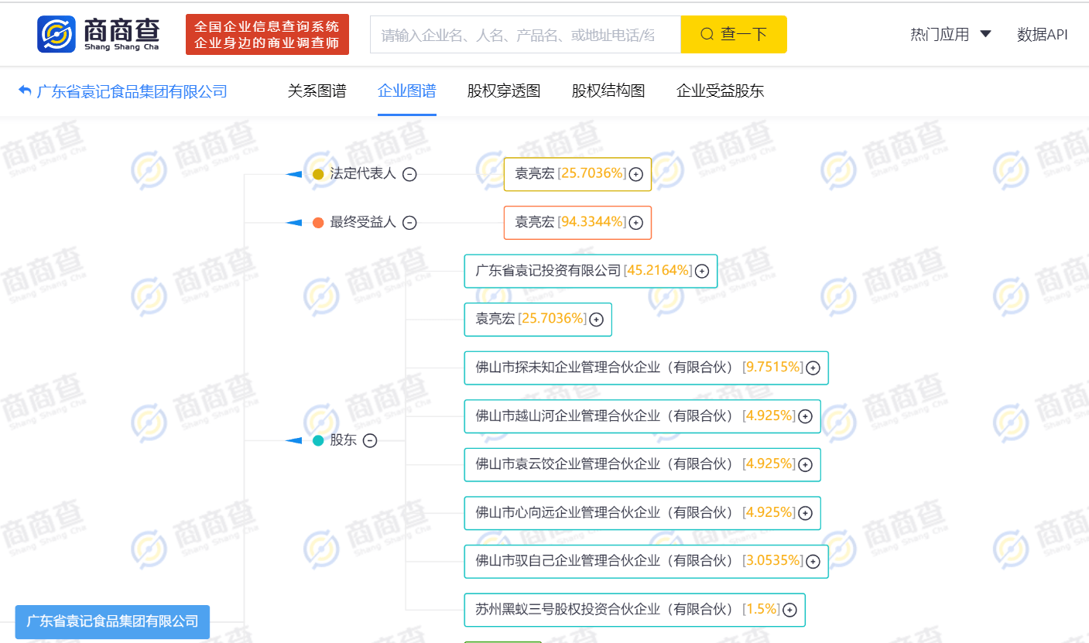Select the 佛山市心向远企业管理合伙企业 shareholder node
The height and width of the screenshot is (643, 1089).
click(x=604, y=513)
